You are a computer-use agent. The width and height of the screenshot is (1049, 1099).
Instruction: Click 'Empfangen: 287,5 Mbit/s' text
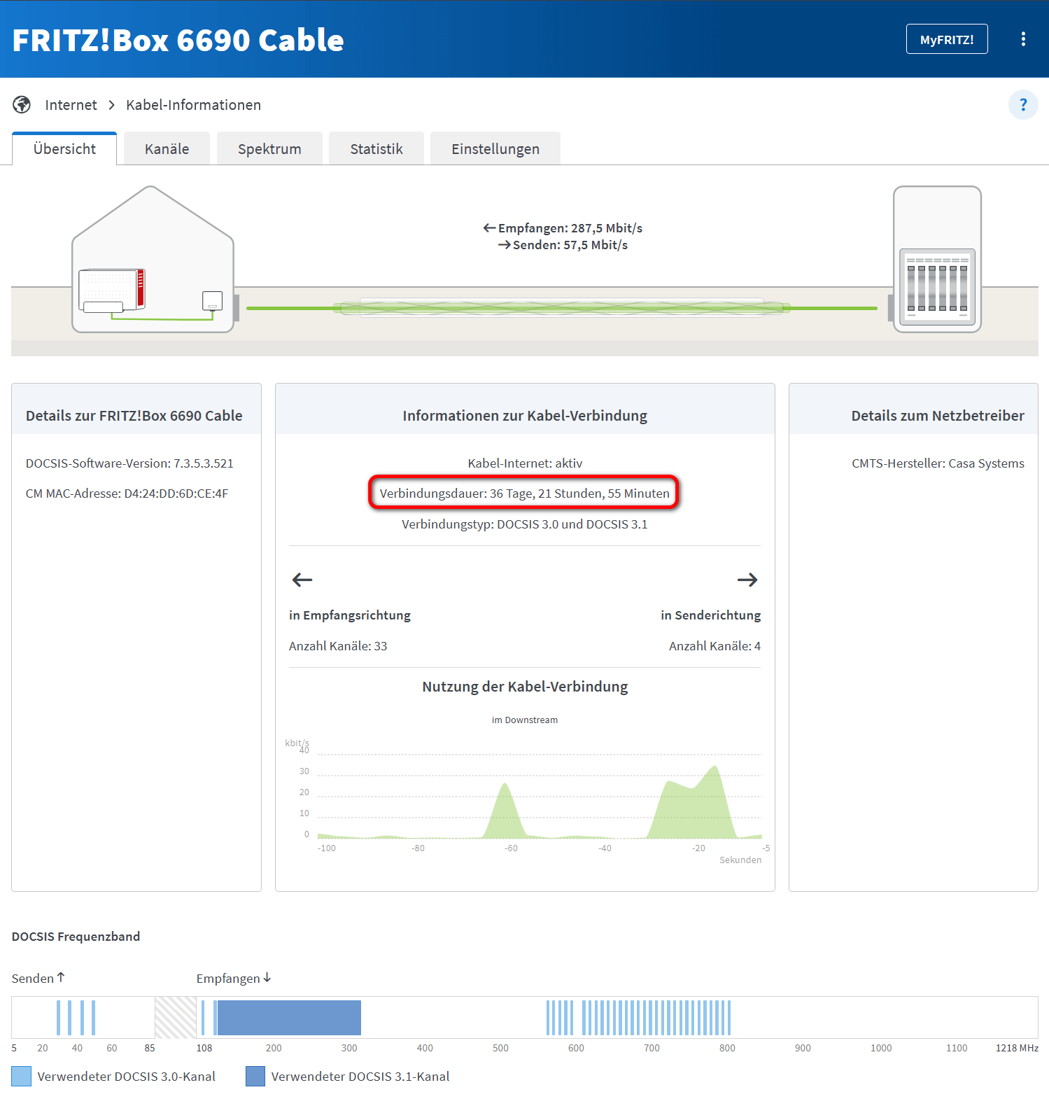pos(570,228)
